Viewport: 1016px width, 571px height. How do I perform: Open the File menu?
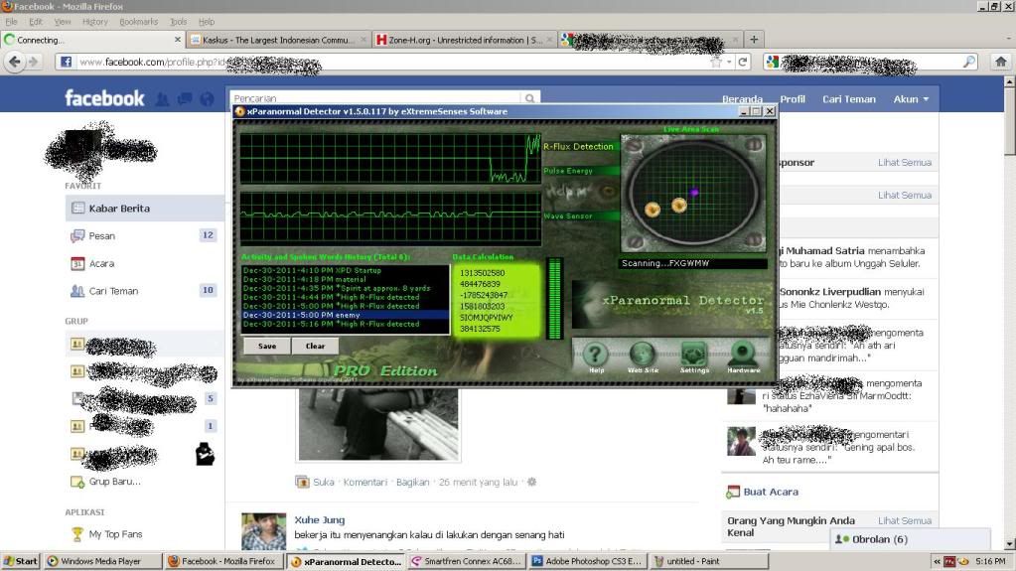tap(12, 22)
